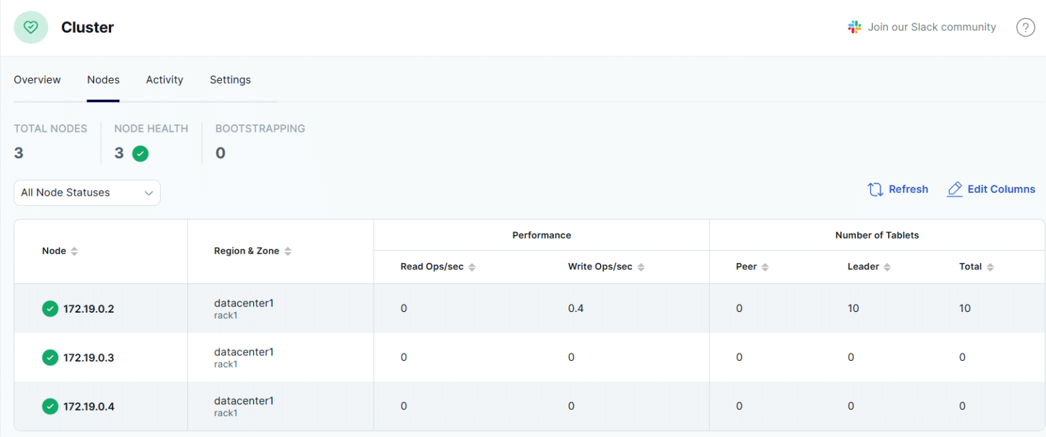
Task: Click the health check icon for 172.19.0.4
Action: (50, 406)
